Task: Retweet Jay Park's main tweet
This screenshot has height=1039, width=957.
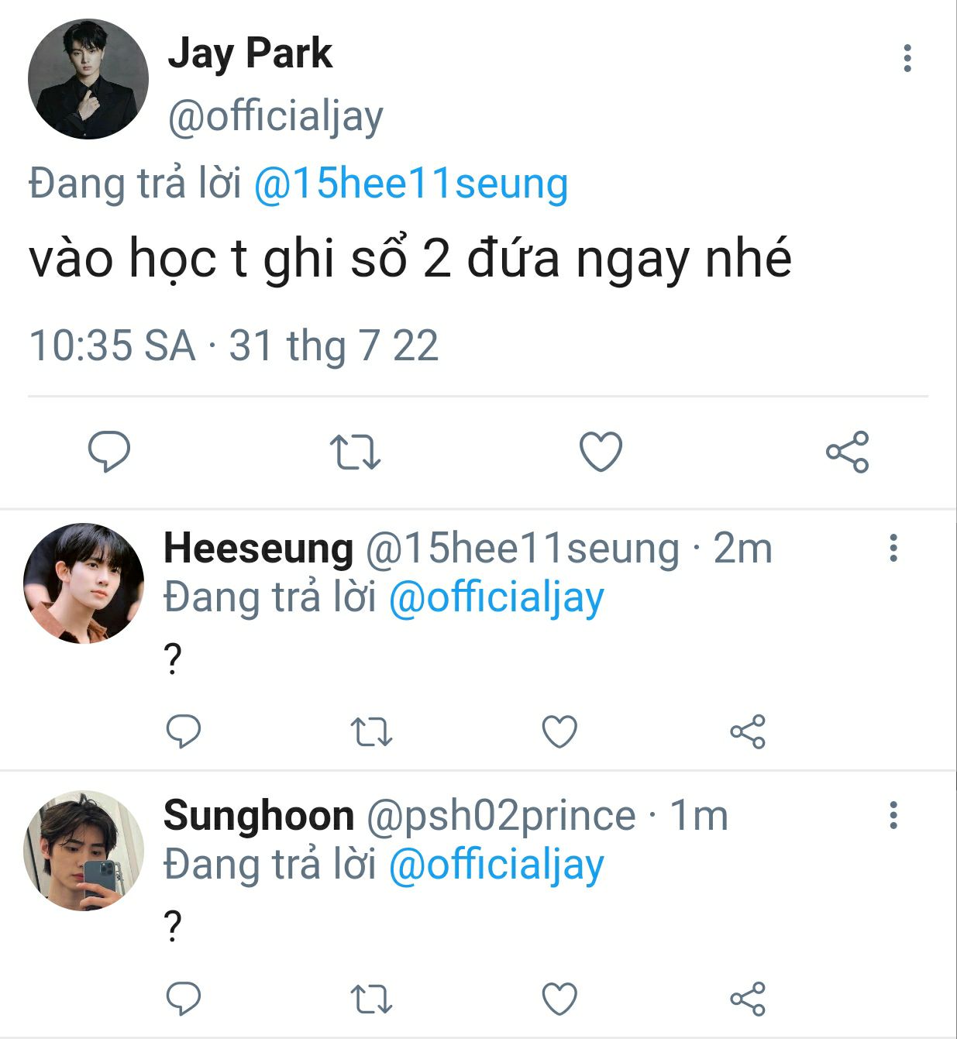Action: 355,452
